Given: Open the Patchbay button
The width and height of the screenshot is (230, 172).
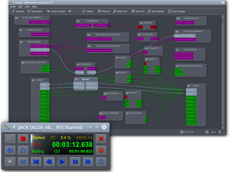Looking at the screenshot, I should coord(23,162).
